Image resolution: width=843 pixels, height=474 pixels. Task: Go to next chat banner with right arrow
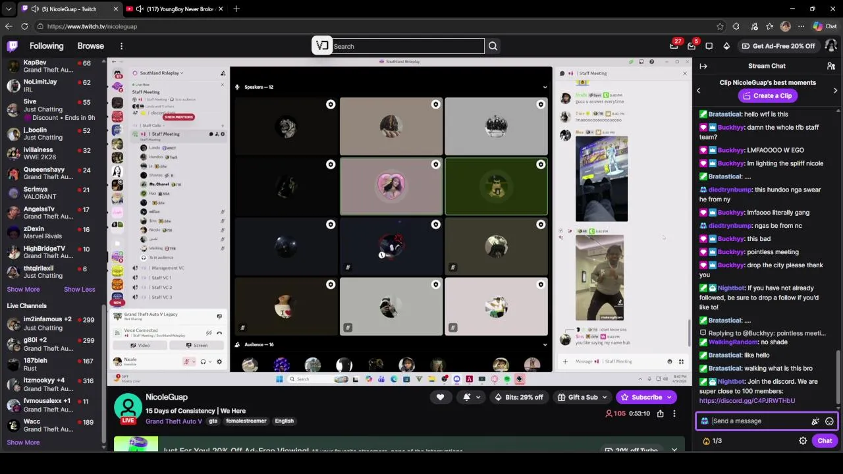tap(835, 90)
